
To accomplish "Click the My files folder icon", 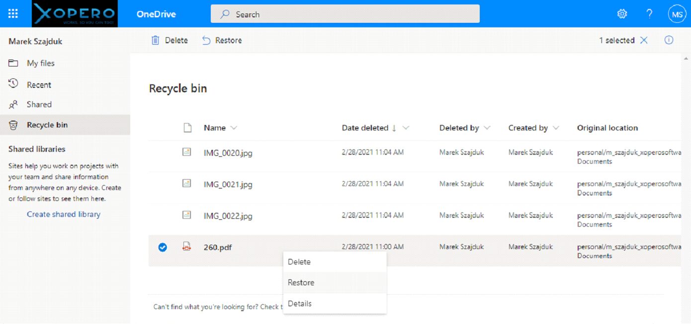I will pyautogui.click(x=13, y=63).
